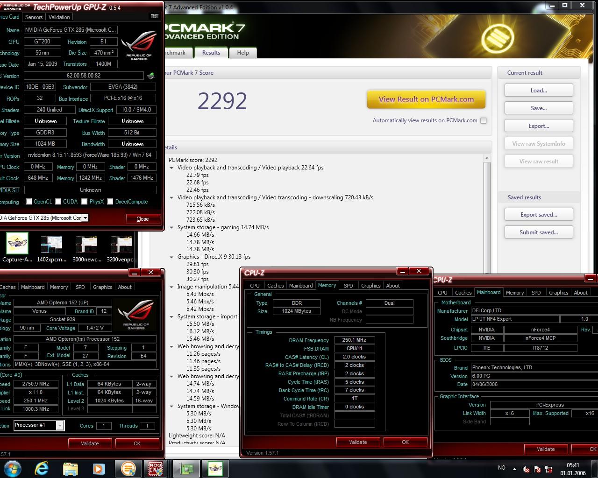This screenshot has width=598, height=478.
Task: Take a GPU-Z screenshot with camera icon
Action: tap(154, 16)
